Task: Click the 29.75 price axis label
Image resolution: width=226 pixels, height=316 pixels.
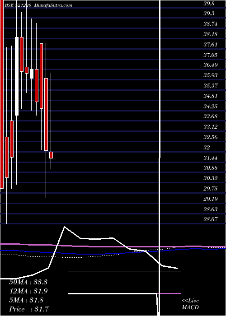Action: click(x=210, y=188)
